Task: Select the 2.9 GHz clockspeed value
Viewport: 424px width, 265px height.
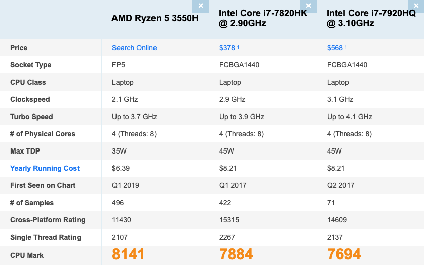Action: (233, 99)
